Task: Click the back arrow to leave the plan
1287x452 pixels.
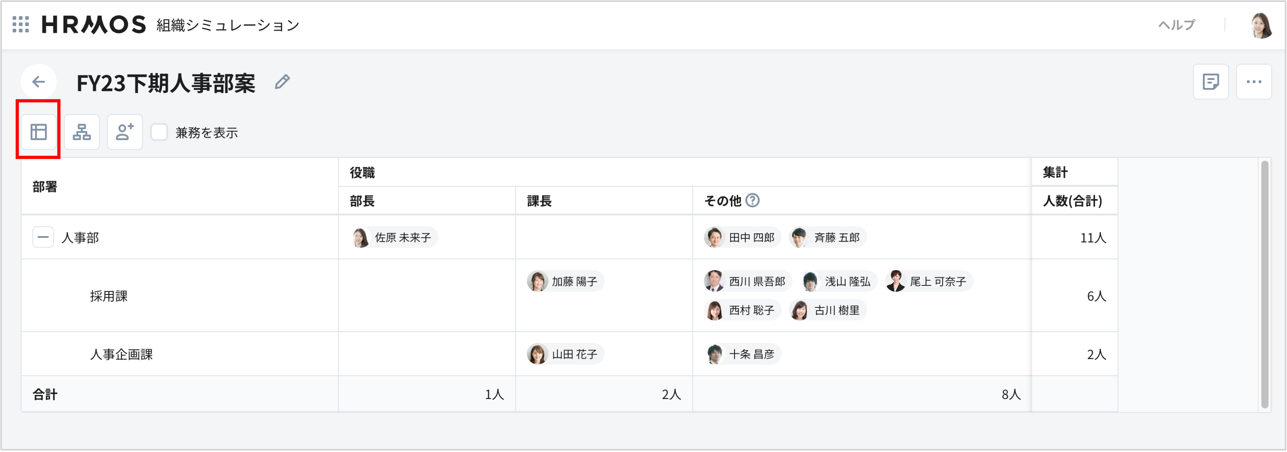Action: [38, 81]
